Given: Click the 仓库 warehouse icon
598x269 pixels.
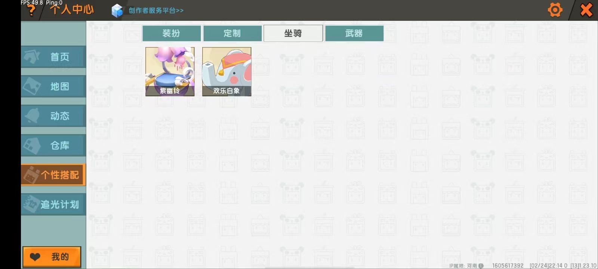Looking at the screenshot, I should tap(32, 145).
